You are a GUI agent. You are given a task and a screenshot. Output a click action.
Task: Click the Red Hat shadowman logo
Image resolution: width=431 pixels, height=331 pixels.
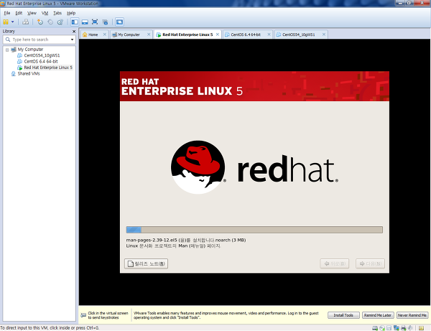(x=198, y=167)
